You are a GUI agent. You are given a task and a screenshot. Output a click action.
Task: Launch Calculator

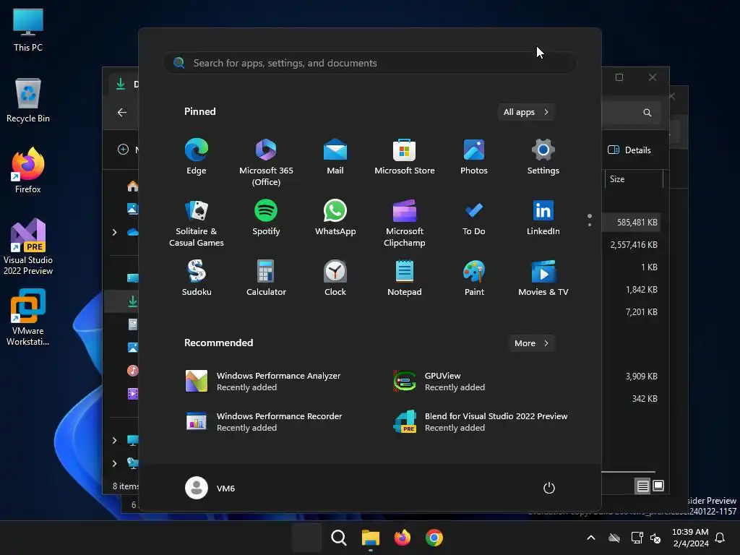point(266,278)
